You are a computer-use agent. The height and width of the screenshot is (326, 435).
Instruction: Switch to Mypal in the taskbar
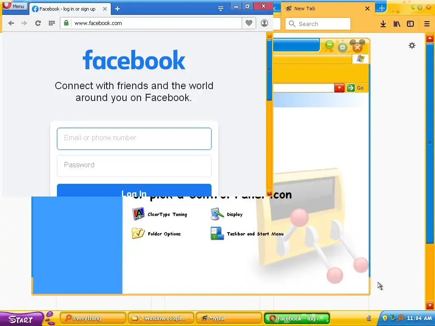pos(229,318)
